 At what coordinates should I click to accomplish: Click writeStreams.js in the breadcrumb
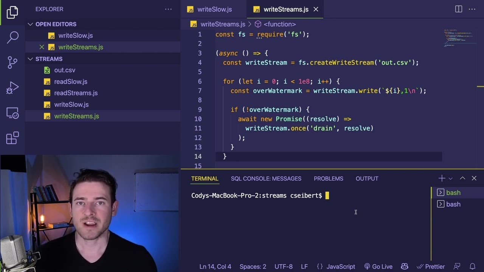click(x=223, y=24)
